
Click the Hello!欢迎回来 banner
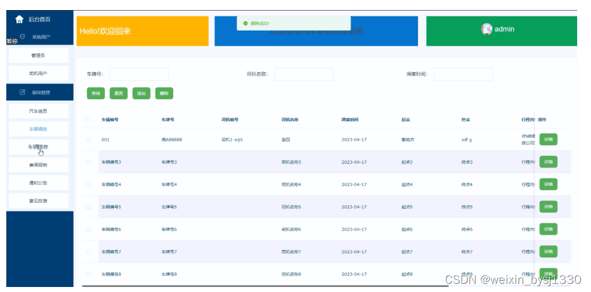(142, 31)
